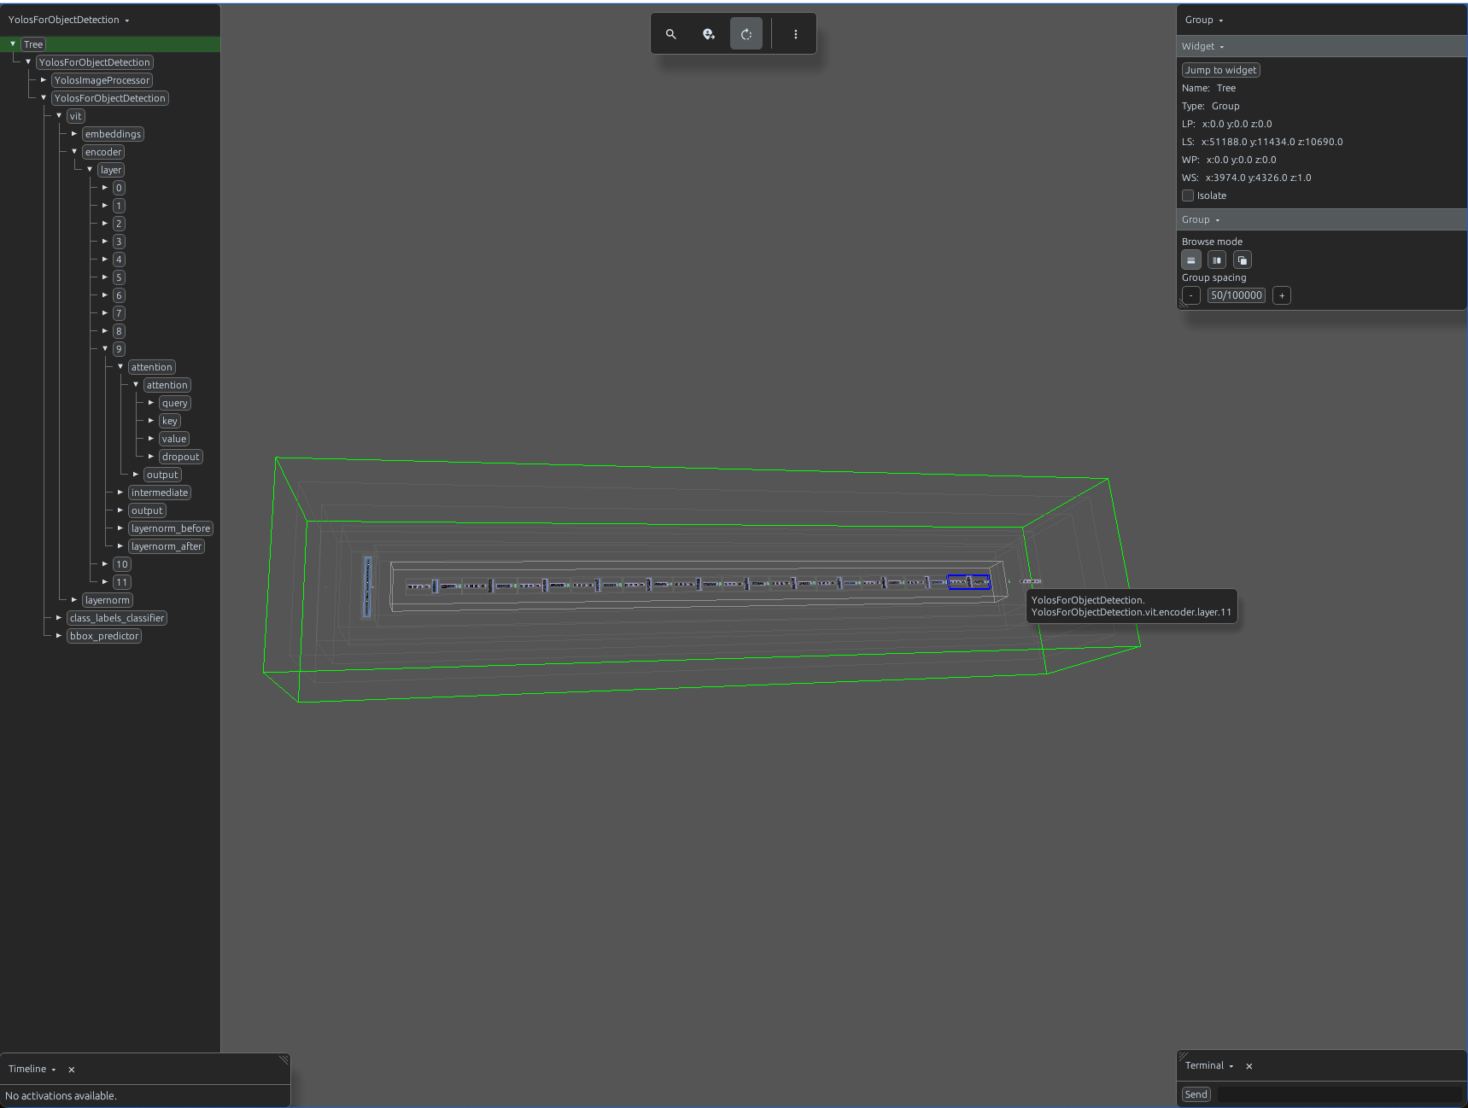1468x1108 pixels.
Task: Close the Terminal panel
Action: (1249, 1066)
